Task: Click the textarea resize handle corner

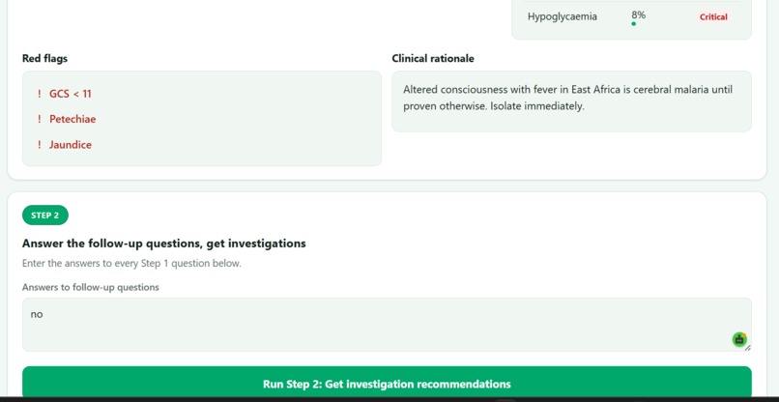Action: [748, 348]
